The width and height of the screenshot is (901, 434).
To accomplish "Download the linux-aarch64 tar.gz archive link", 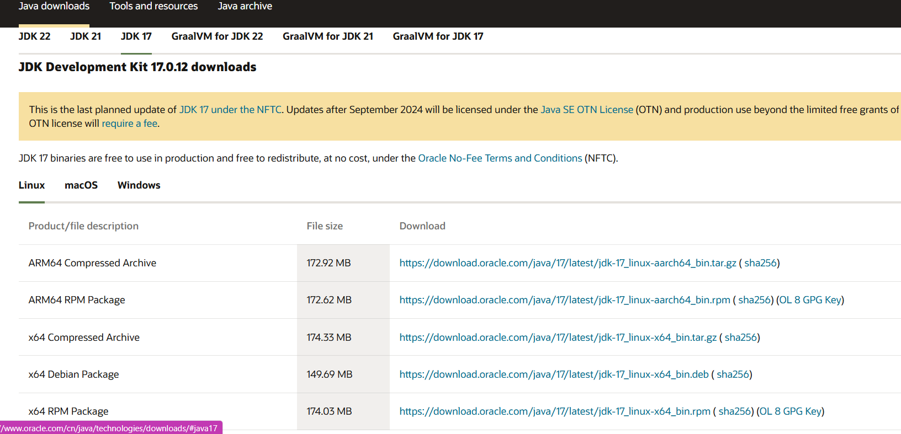I will coord(568,263).
